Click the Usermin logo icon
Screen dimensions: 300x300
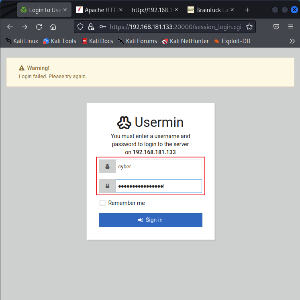click(x=124, y=123)
